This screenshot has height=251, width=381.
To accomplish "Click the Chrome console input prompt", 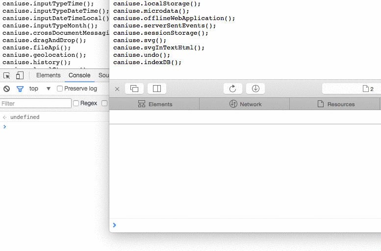I will [4, 127].
